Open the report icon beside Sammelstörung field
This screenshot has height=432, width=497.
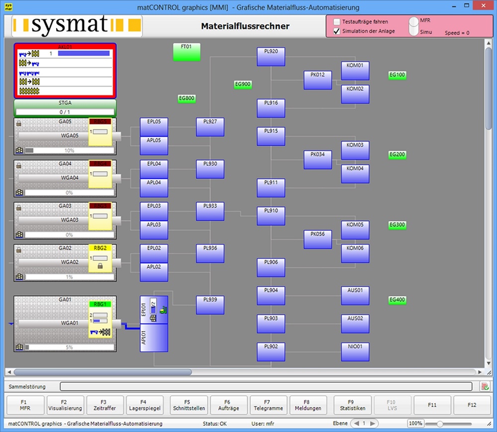tap(485, 387)
